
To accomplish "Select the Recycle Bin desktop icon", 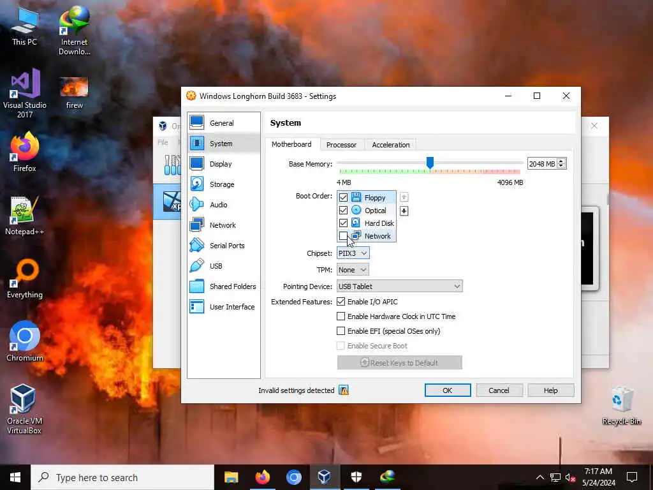I will [x=621, y=406].
